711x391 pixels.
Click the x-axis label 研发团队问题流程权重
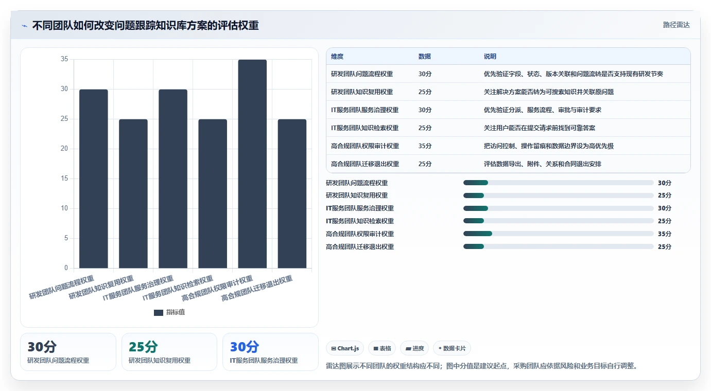click(62, 288)
